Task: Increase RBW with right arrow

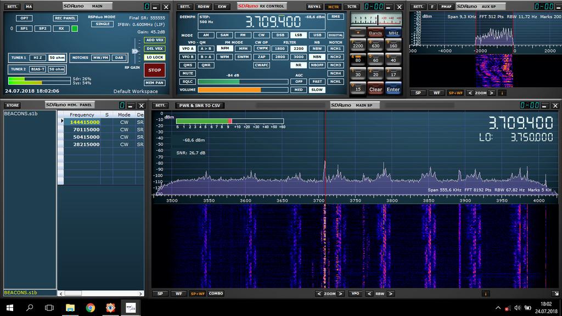Action: [391, 294]
